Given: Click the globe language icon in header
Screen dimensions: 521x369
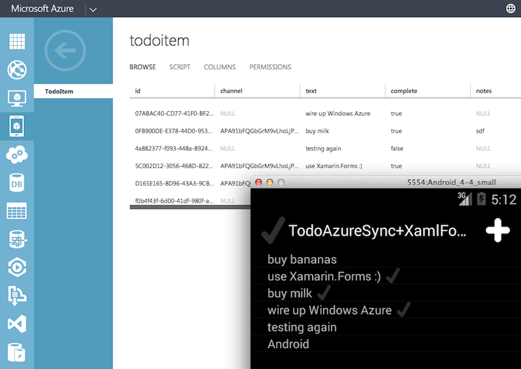Looking at the screenshot, I should coord(511,8).
